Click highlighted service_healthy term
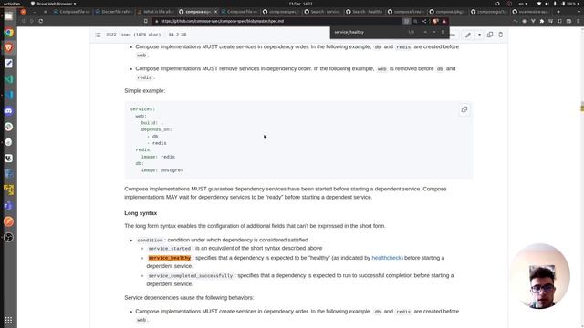Viewport: 584px width, 328px height. [x=170, y=258]
